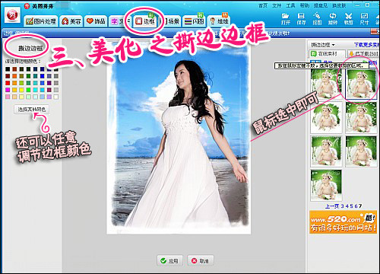Pick the pure blue color swatch
380x274 pixels.
pos(43,76)
